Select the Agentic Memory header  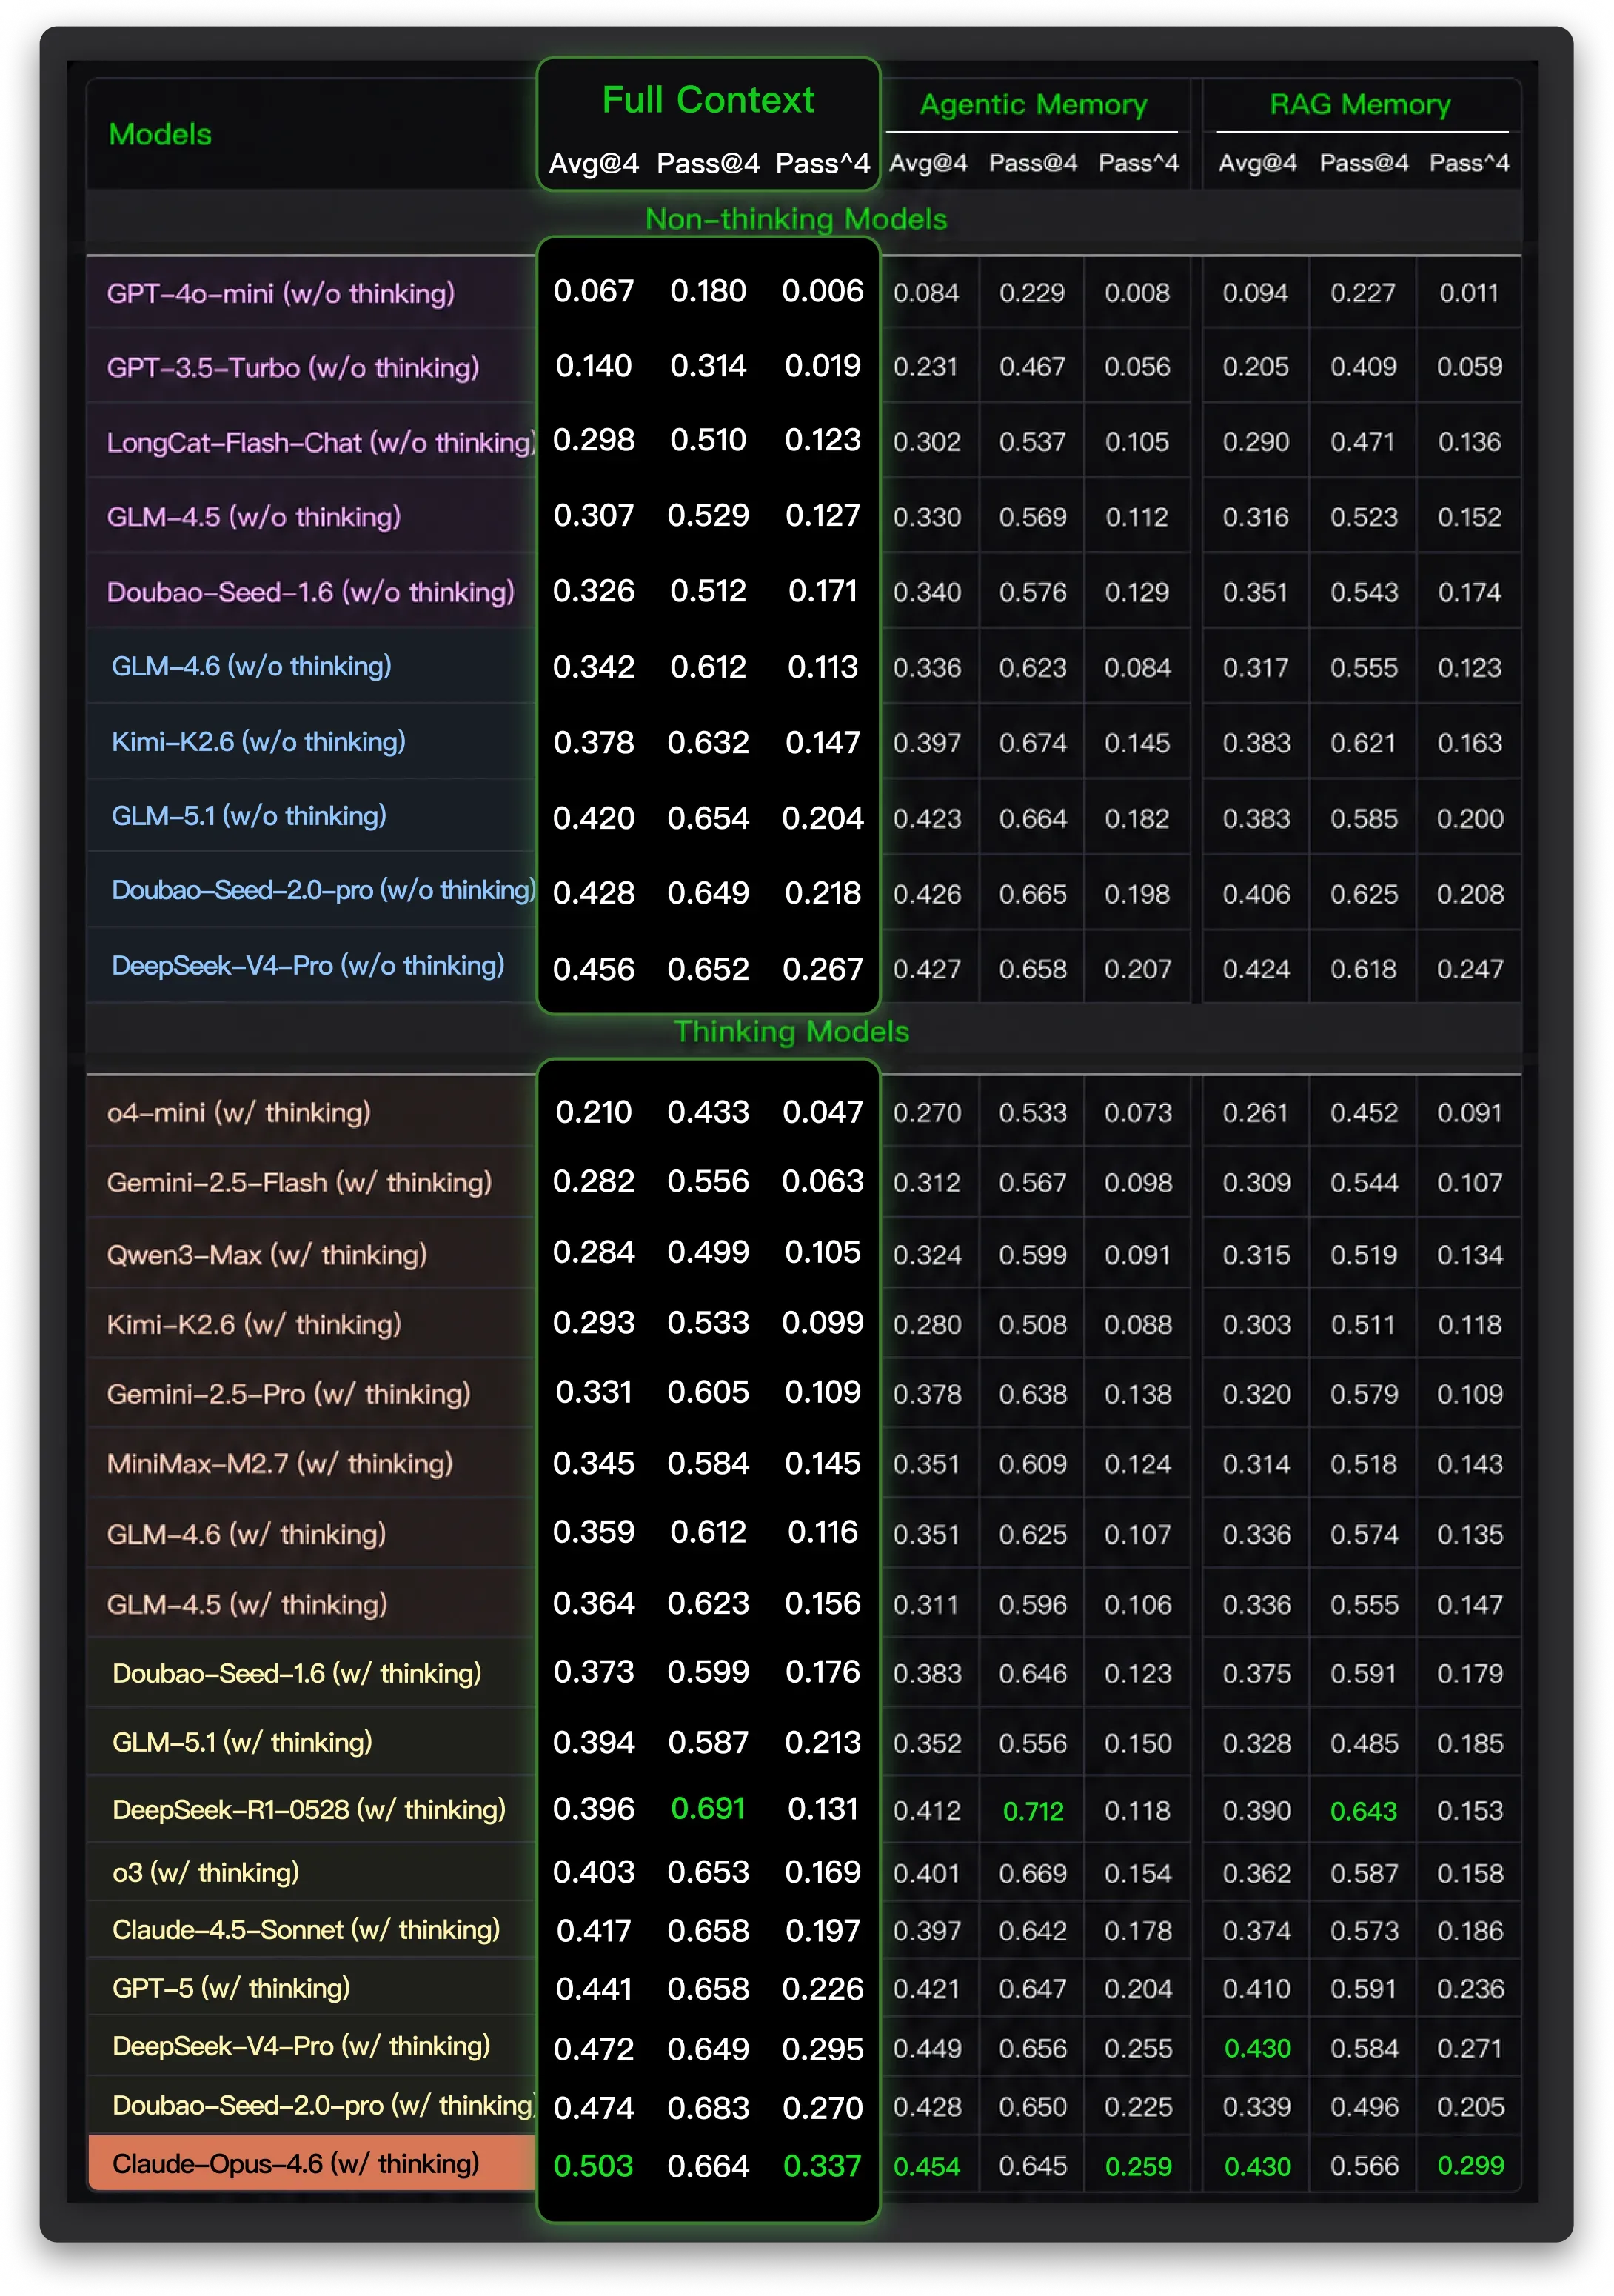(1032, 104)
